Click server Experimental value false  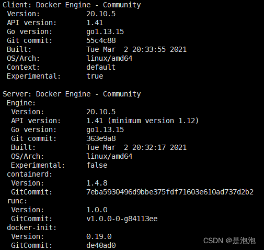97,165
